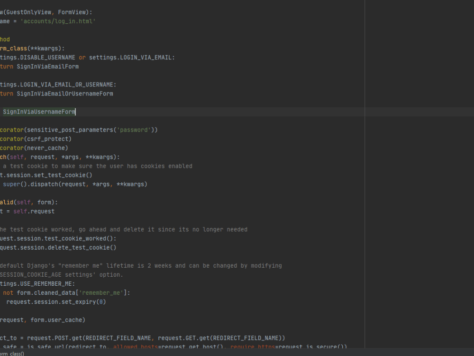Click 'hod' decorator fragment above rm_class
The width and height of the screenshot is (474, 356).
pyautogui.click(x=5, y=39)
